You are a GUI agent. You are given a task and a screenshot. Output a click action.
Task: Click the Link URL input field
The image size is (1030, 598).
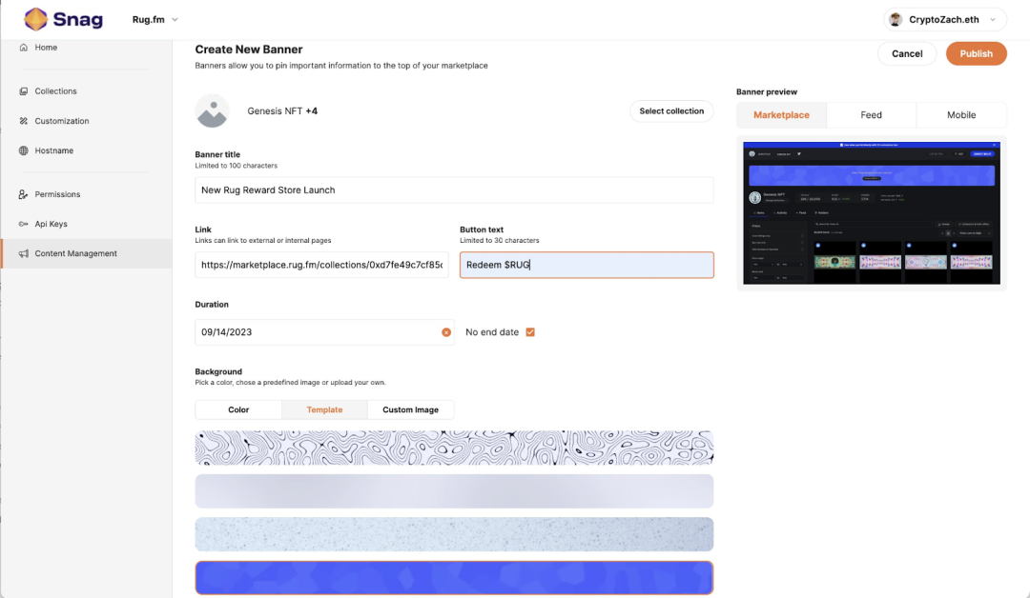(x=322, y=265)
